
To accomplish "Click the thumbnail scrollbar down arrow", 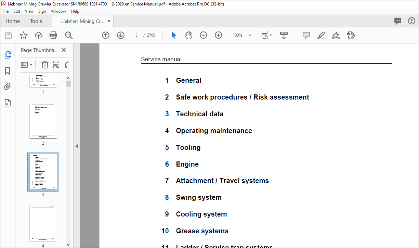I will 68,245.
